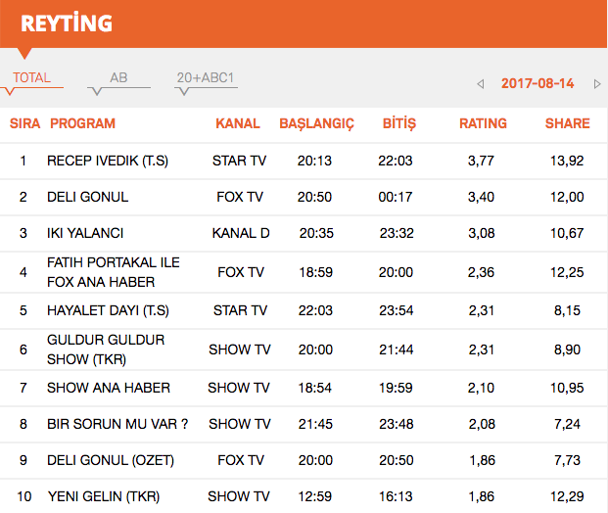Viewport: 608px width, 513px height.
Task: Open BIR SORUN MU VAR ? program
Action: [117, 426]
